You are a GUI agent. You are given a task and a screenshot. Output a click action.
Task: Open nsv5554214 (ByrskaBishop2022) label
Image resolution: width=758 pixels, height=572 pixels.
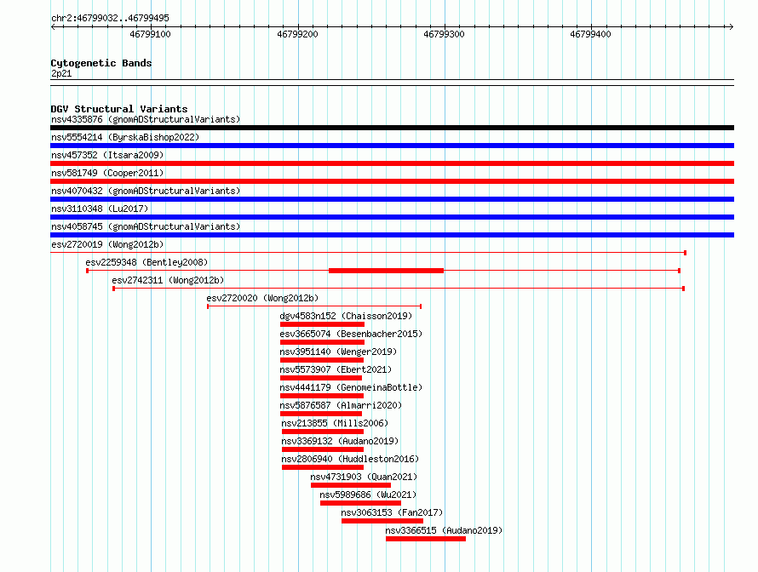(x=125, y=137)
